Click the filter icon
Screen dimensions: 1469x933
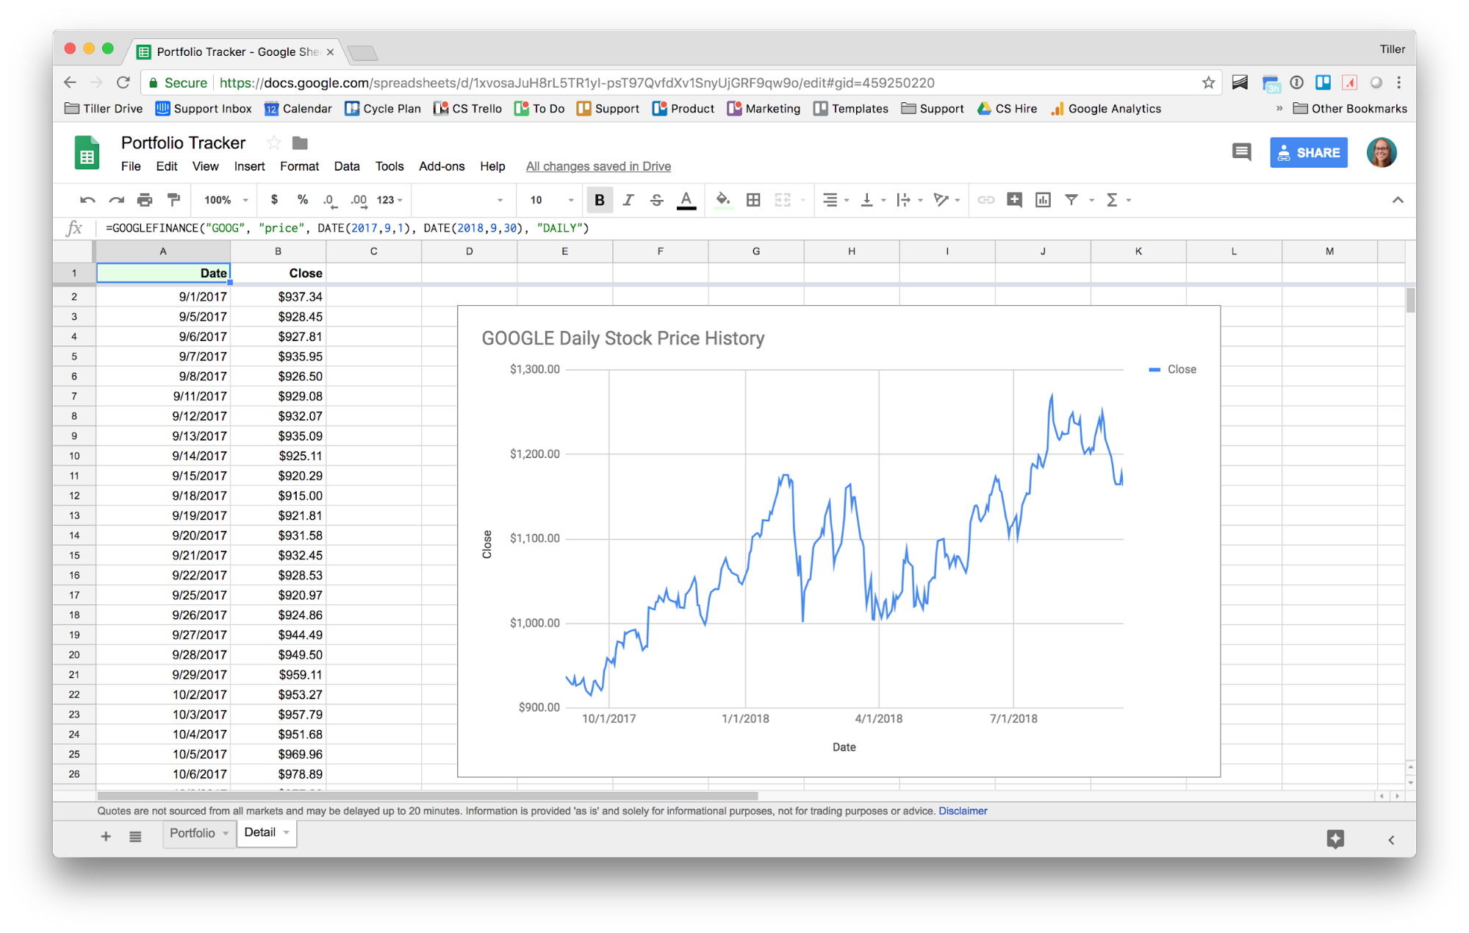point(1071,200)
